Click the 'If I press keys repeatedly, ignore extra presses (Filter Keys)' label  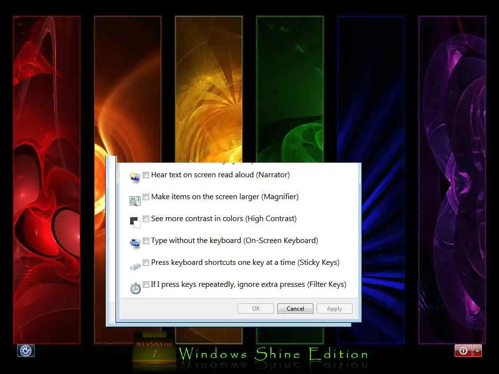tap(249, 284)
